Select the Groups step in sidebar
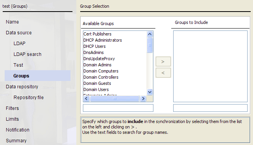The height and width of the screenshot is (145, 253). (38, 76)
